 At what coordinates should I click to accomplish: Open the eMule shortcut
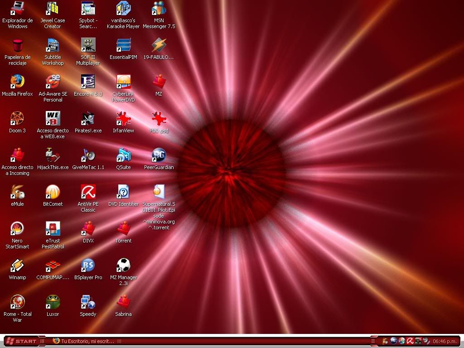click(x=17, y=192)
